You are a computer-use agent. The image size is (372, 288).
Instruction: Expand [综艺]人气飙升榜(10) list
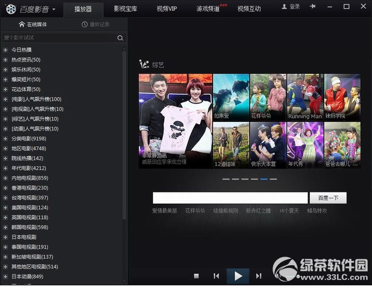pos(5,119)
